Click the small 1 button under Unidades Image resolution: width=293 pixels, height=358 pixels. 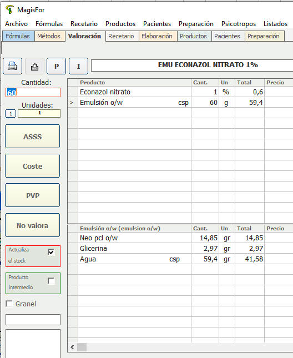tap(11, 113)
